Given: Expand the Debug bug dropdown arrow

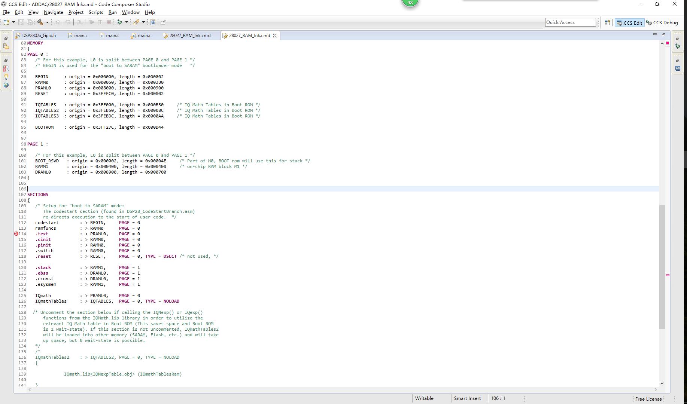Looking at the screenshot, I should click(127, 22).
